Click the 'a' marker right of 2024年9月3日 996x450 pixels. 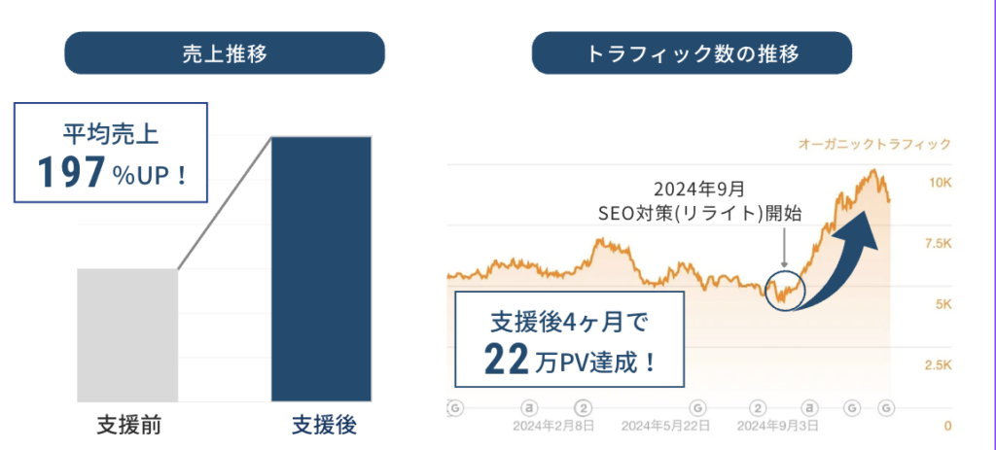807,406
